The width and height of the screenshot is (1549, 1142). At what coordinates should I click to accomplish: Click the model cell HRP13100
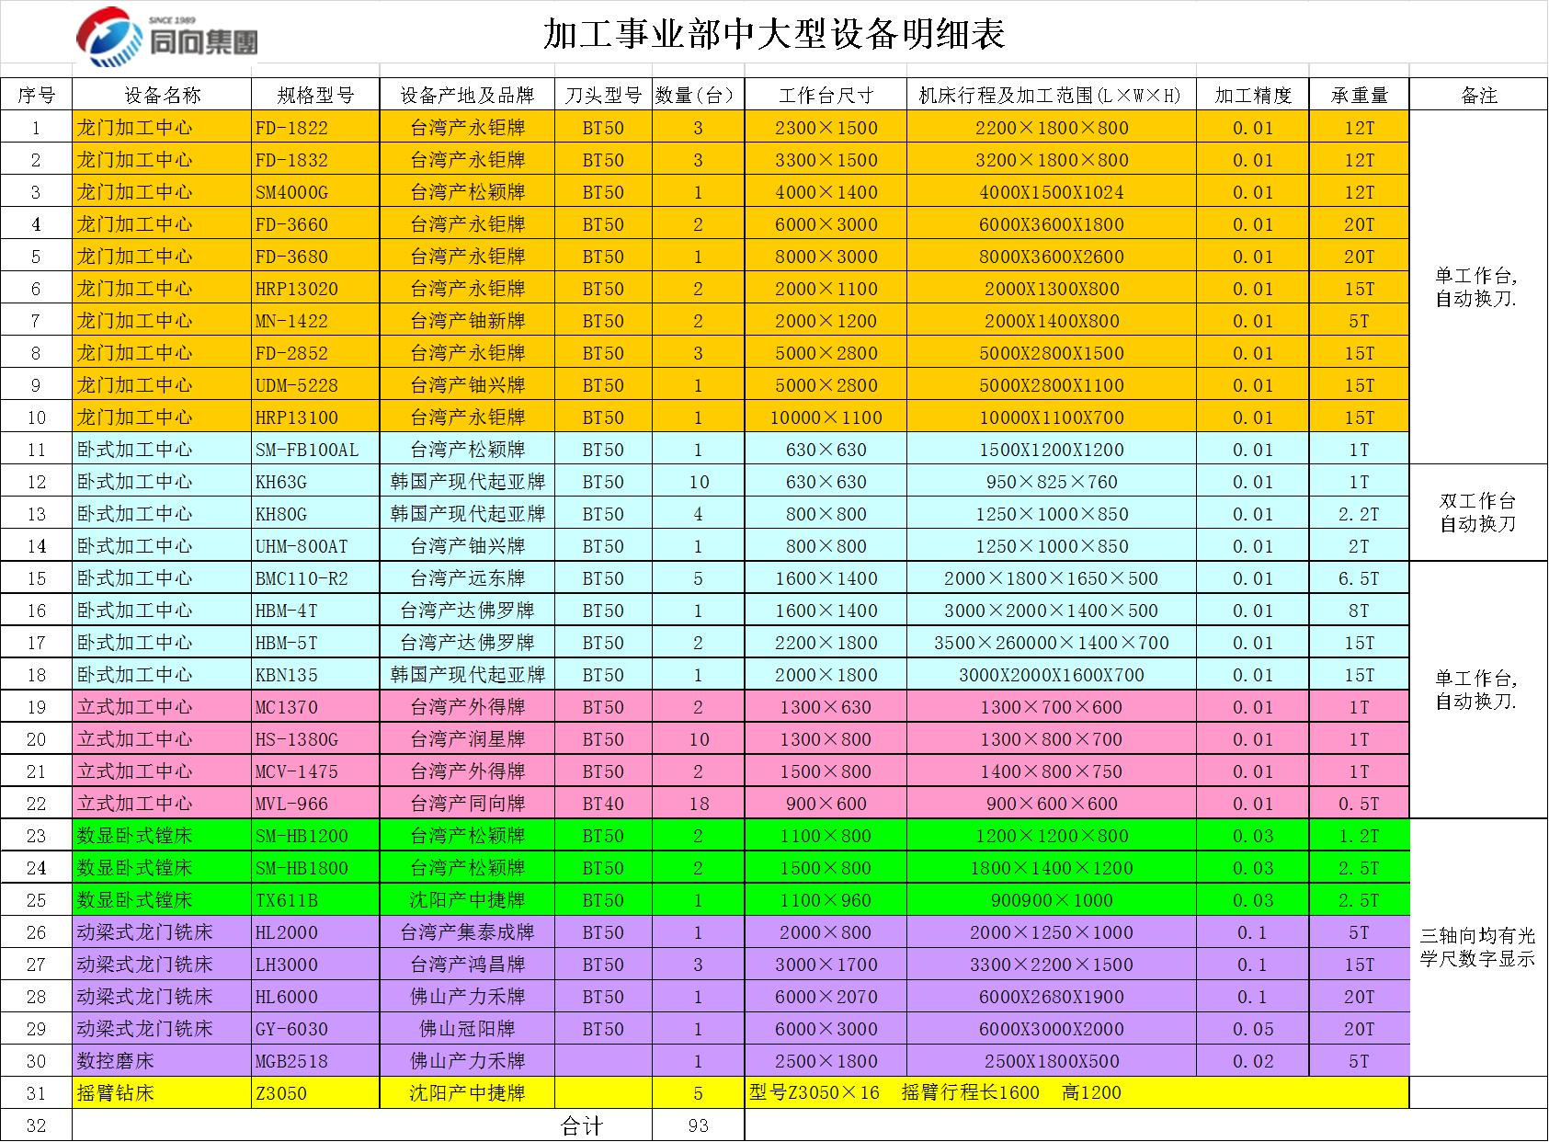pyautogui.click(x=315, y=417)
